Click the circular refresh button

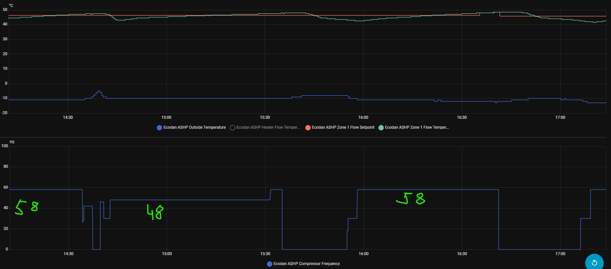point(594,262)
